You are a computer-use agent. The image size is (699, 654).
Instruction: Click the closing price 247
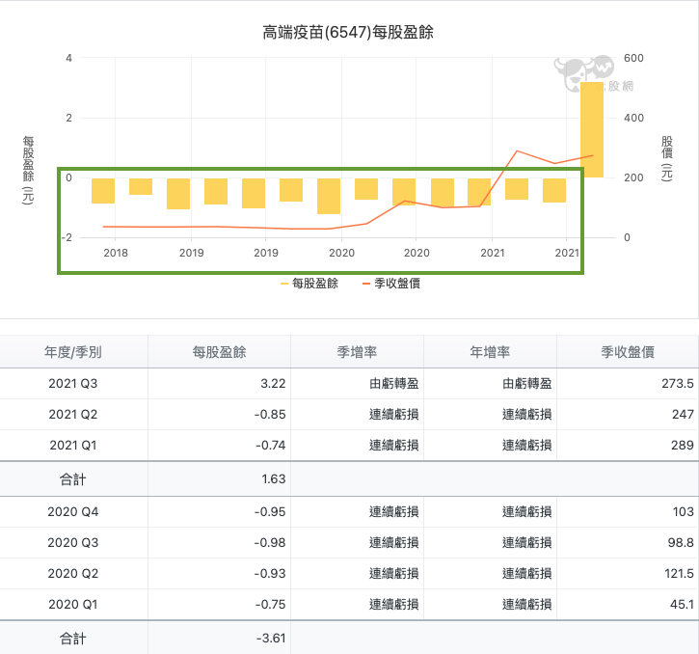pos(683,415)
